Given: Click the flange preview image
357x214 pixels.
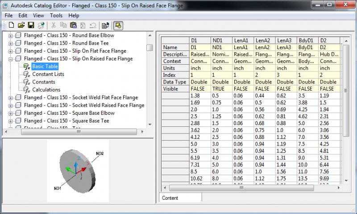Looking at the screenshot, I should click(78, 171).
